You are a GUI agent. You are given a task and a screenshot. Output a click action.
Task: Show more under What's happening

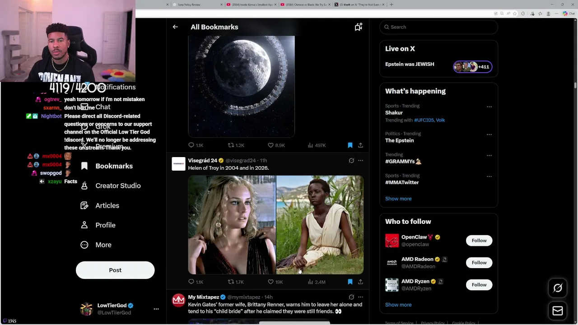(398, 199)
